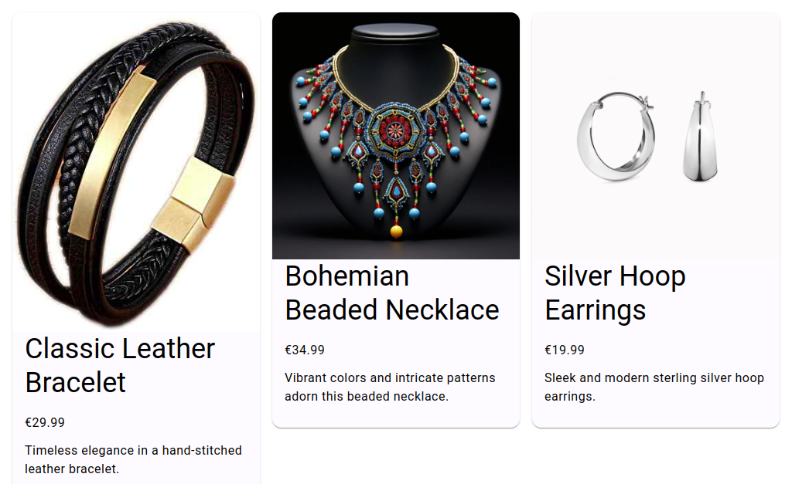Click the €29.99 price
The width and height of the screenshot is (792, 484).
(x=45, y=422)
